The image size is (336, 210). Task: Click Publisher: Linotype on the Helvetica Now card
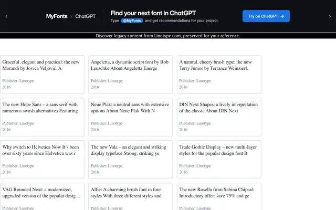coord(18,166)
